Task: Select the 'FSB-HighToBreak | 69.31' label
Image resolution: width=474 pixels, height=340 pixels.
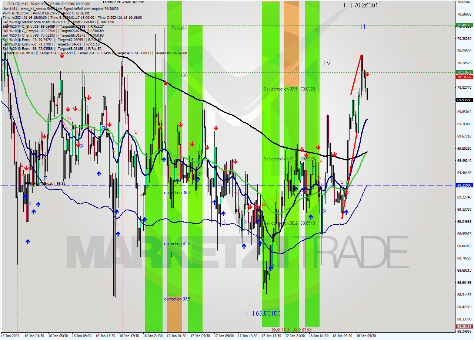Action: (x=45, y=183)
